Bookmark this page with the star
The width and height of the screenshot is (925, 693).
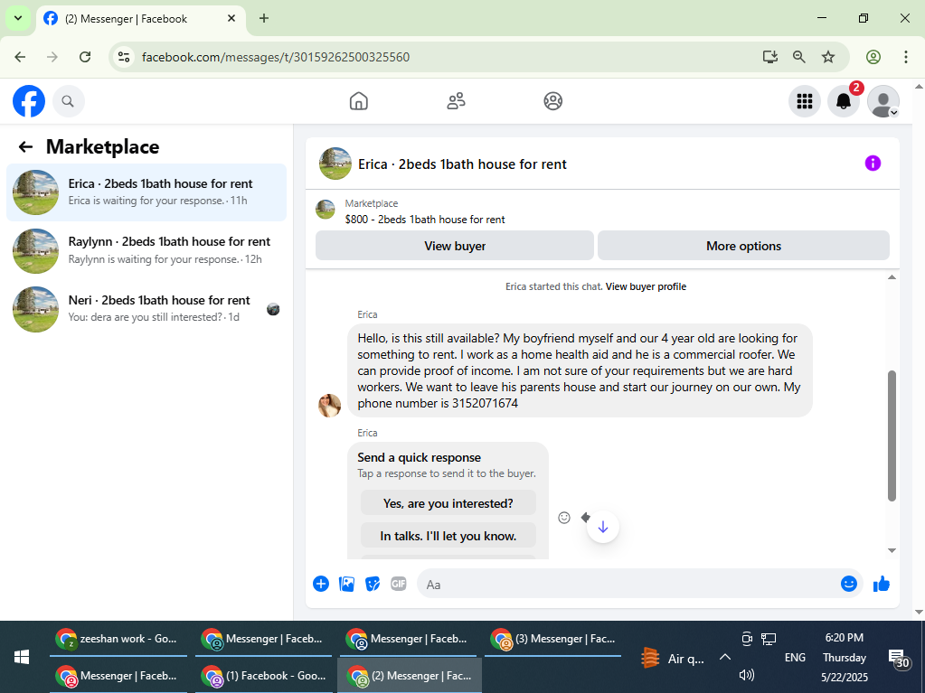coord(828,57)
